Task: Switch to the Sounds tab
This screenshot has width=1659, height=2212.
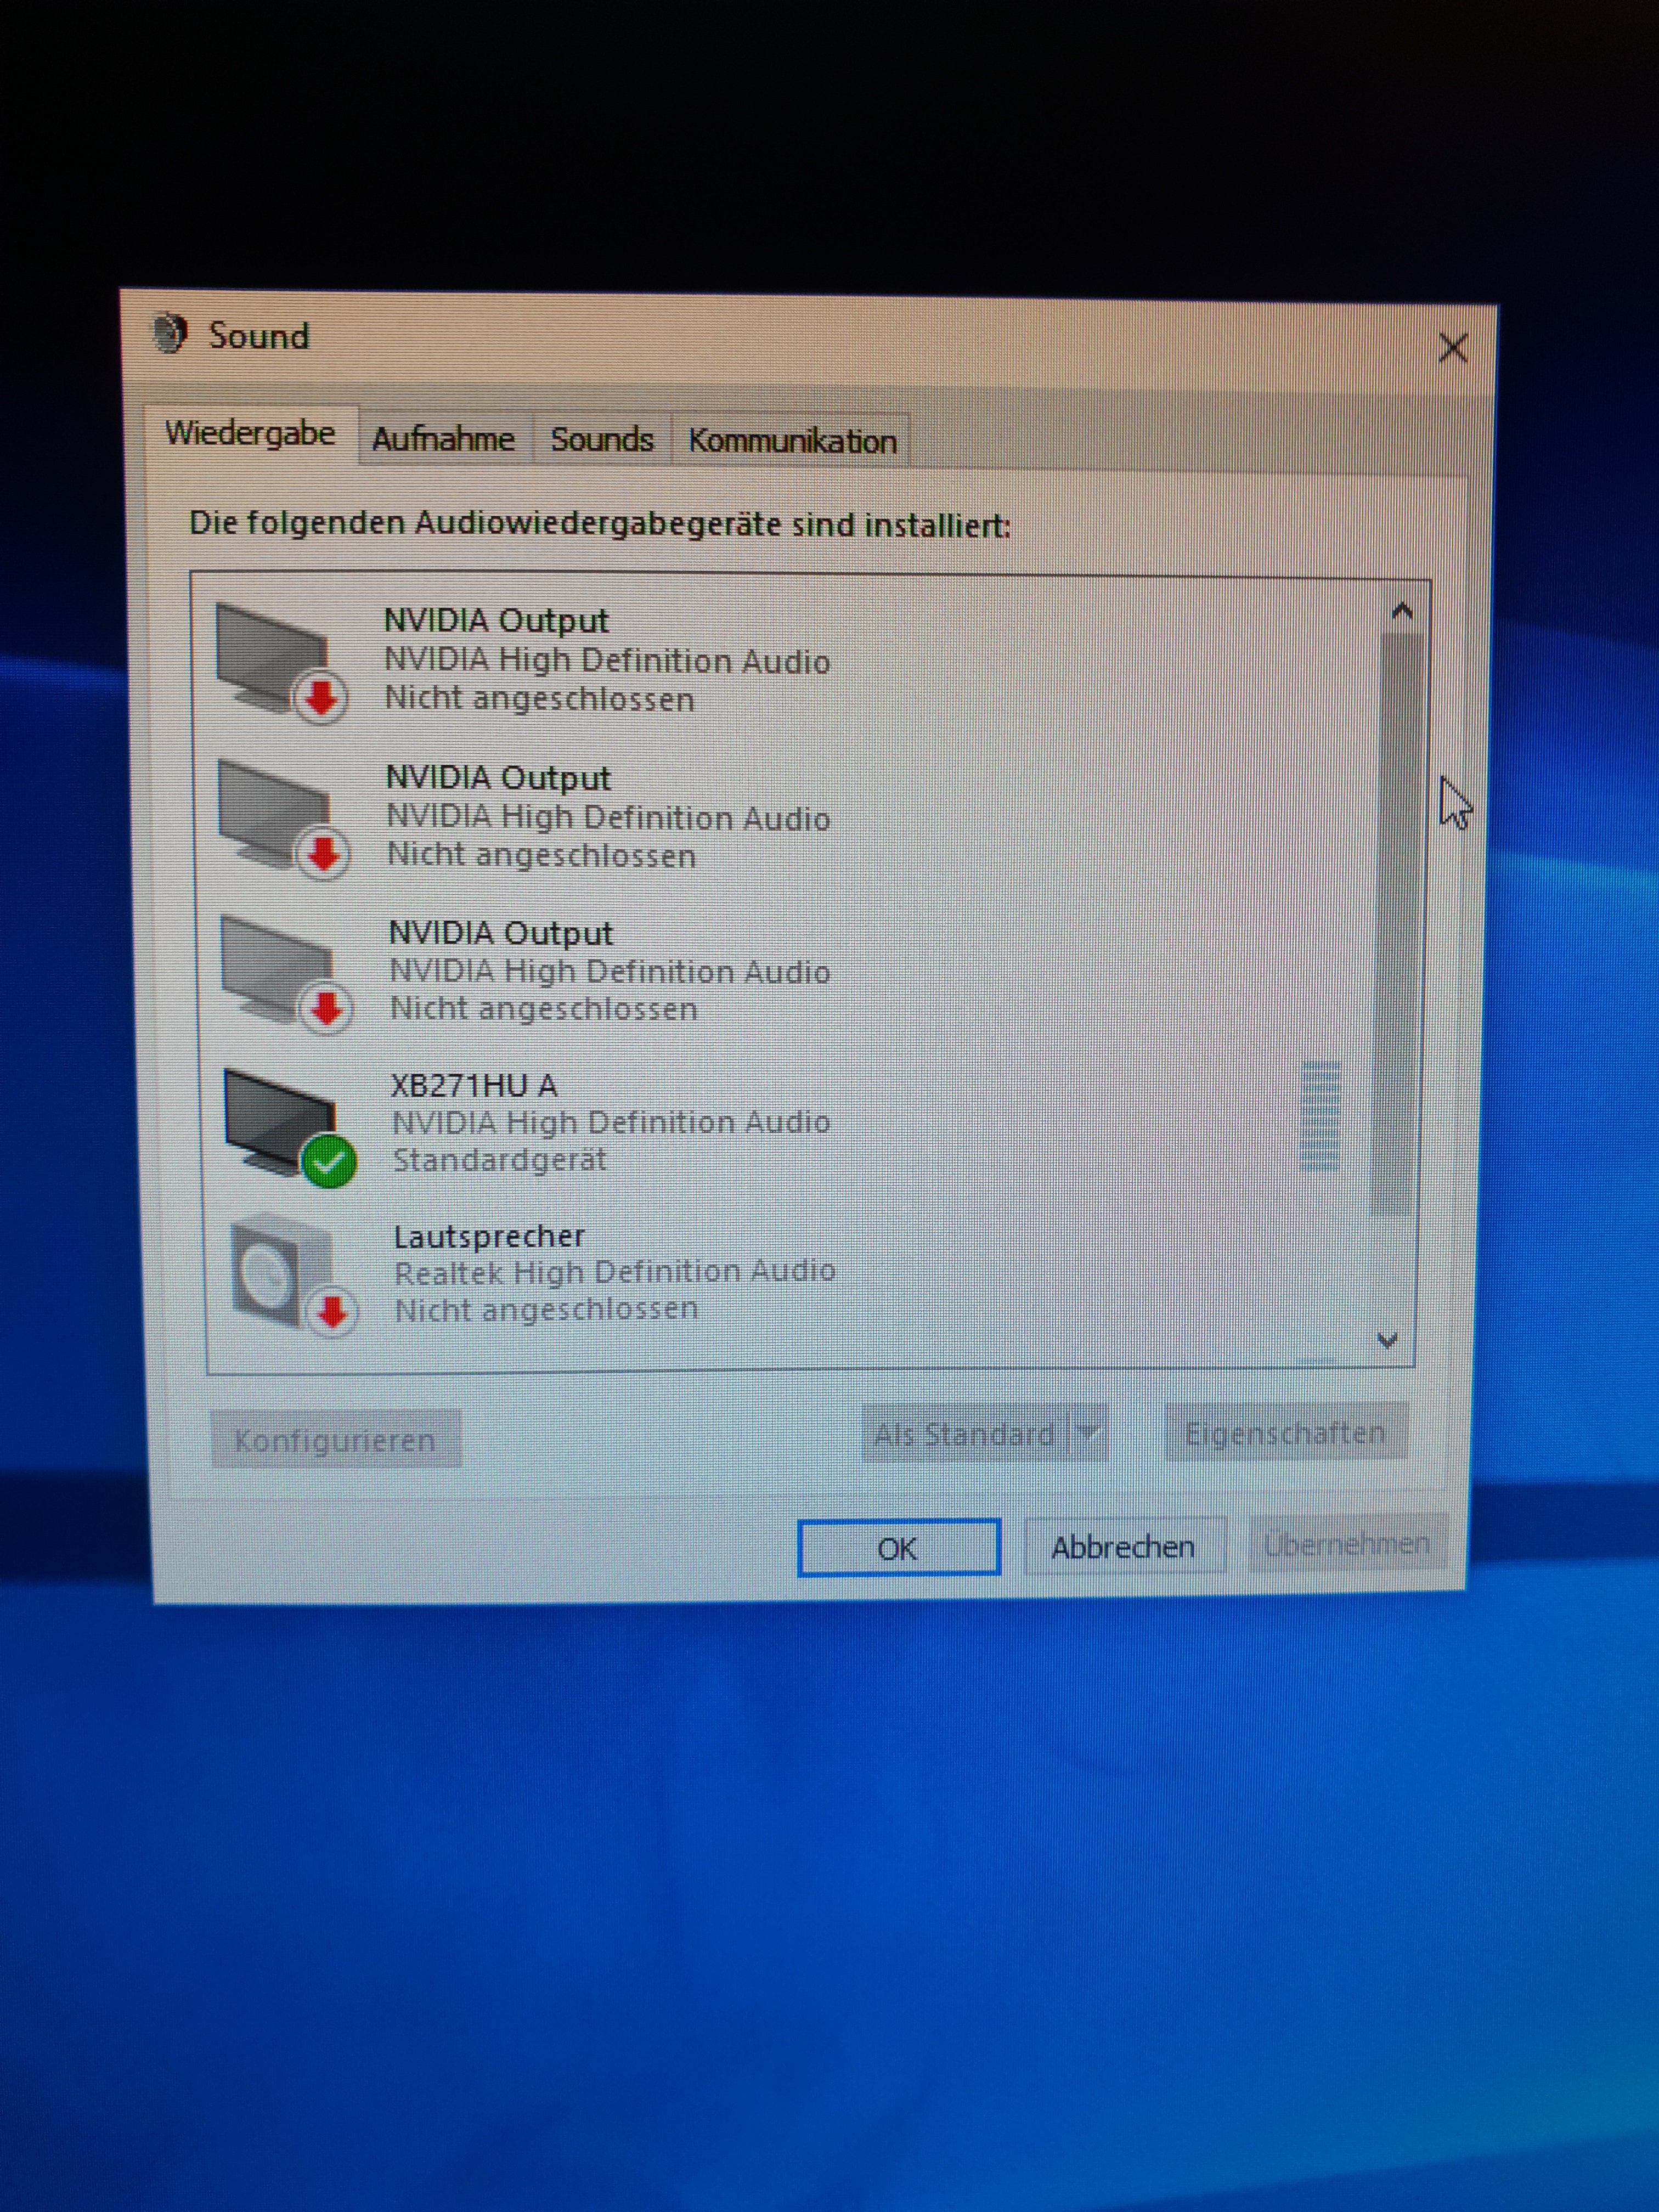Action: point(601,440)
